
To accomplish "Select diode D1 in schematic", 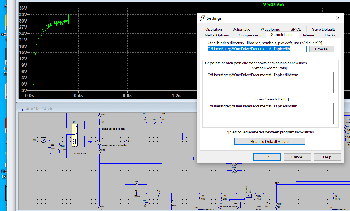I will [147, 116].
